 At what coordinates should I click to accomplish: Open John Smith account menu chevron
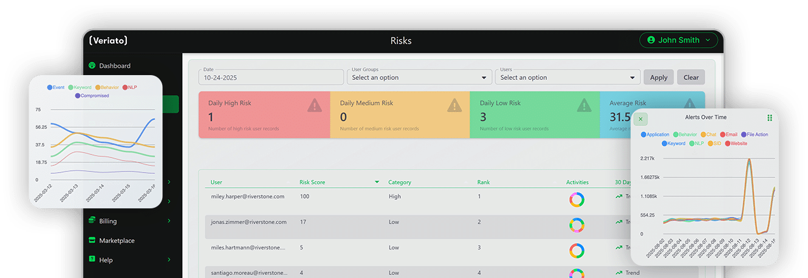coord(707,41)
